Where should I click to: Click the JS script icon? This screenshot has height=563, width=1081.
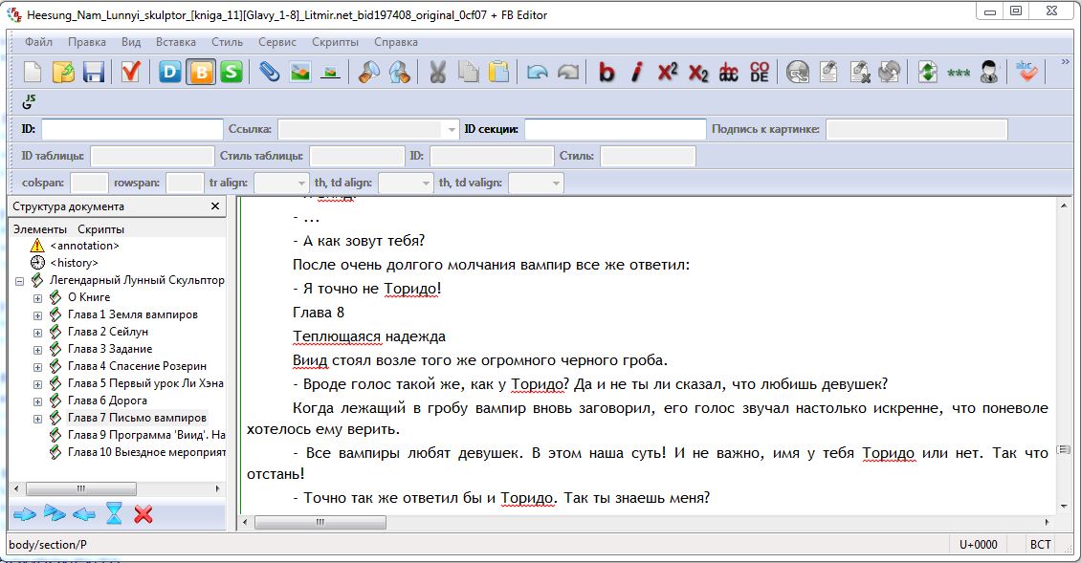point(29,101)
